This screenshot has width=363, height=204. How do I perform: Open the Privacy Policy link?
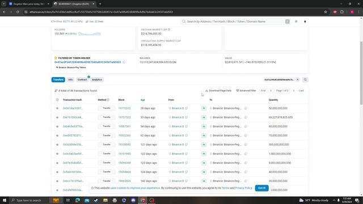pos(243,188)
